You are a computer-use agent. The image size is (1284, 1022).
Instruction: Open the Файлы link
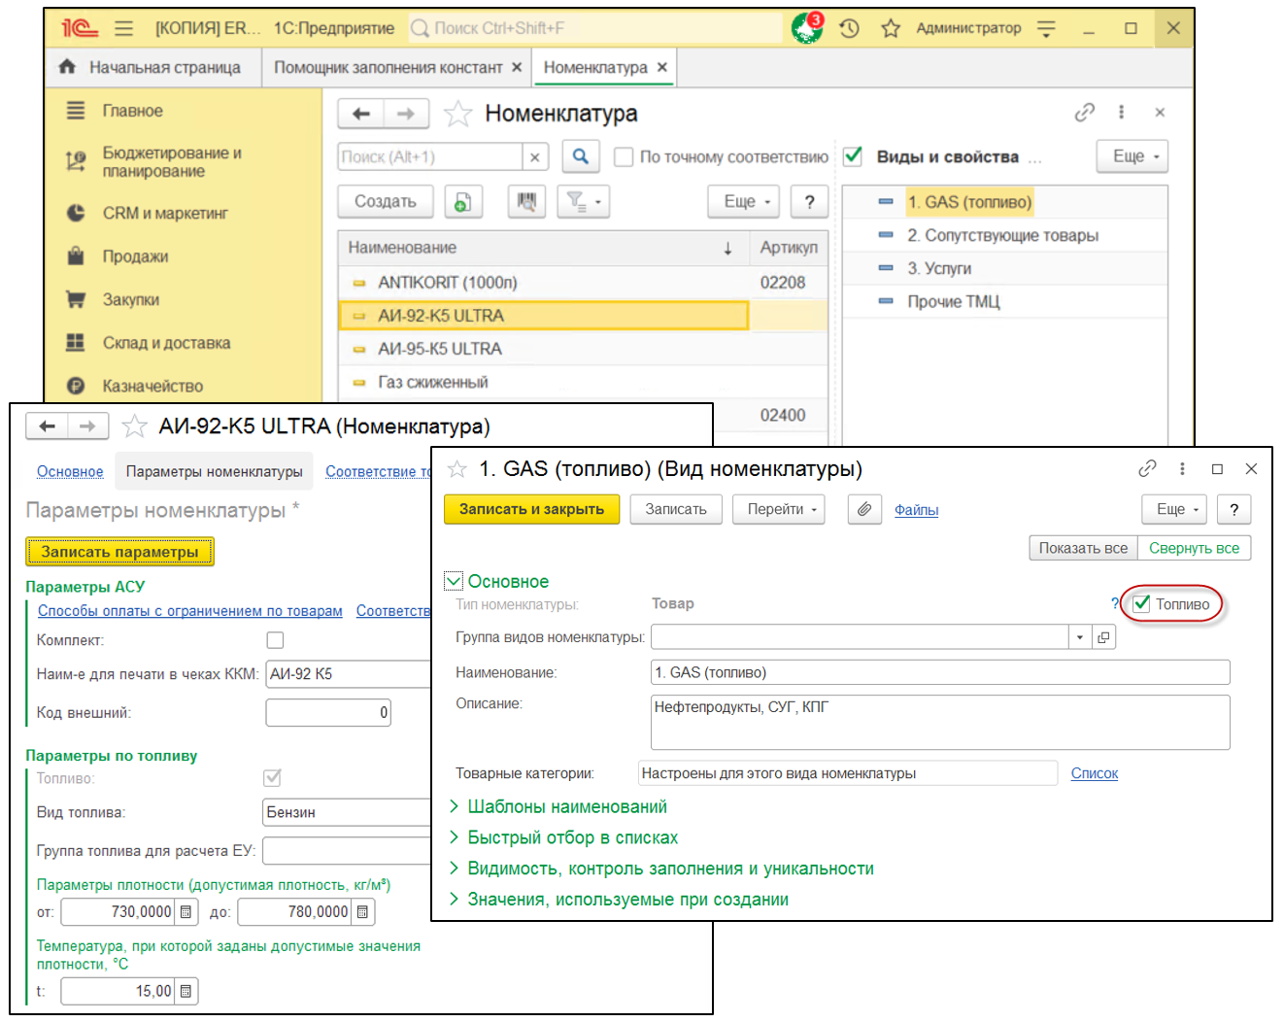[916, 510]
